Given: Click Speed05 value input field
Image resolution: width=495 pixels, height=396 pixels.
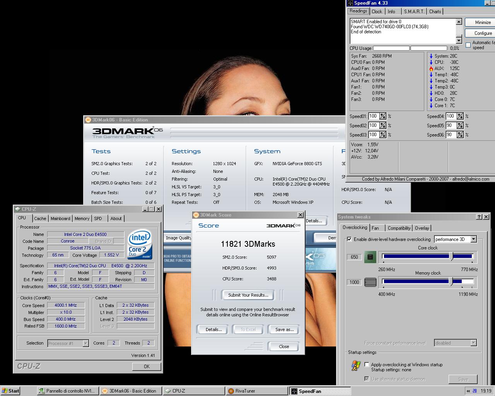Looking at the screenshot, I should tap(451, 125).
